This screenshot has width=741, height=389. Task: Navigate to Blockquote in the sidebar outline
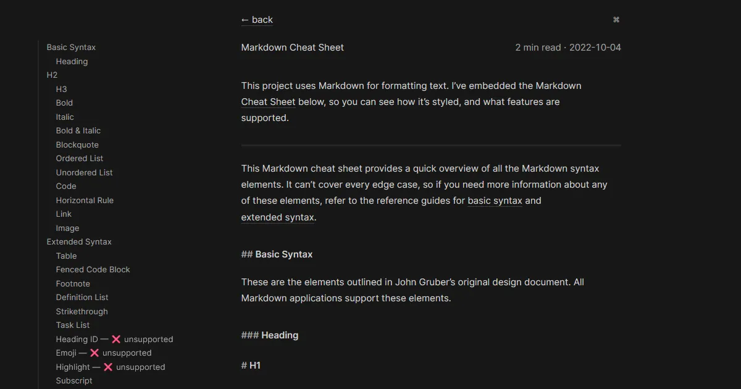click(77, 144)
